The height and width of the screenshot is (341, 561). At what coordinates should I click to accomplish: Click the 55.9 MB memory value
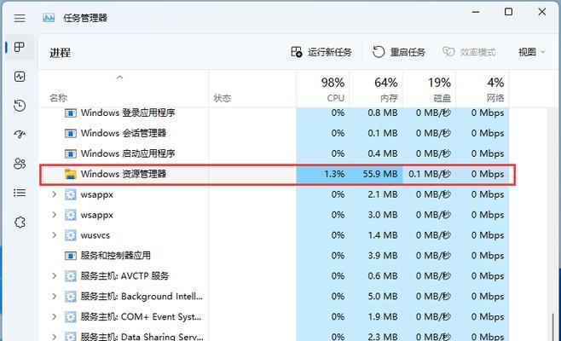(380, 174)
